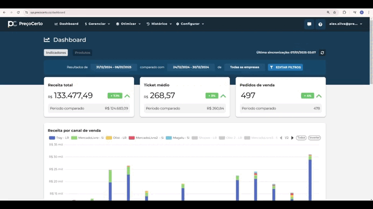The height and width of the screenshot is (209, 373).
Task: Click the +4% badge in Pedidos de venda
Action: [x=308, y=96]
